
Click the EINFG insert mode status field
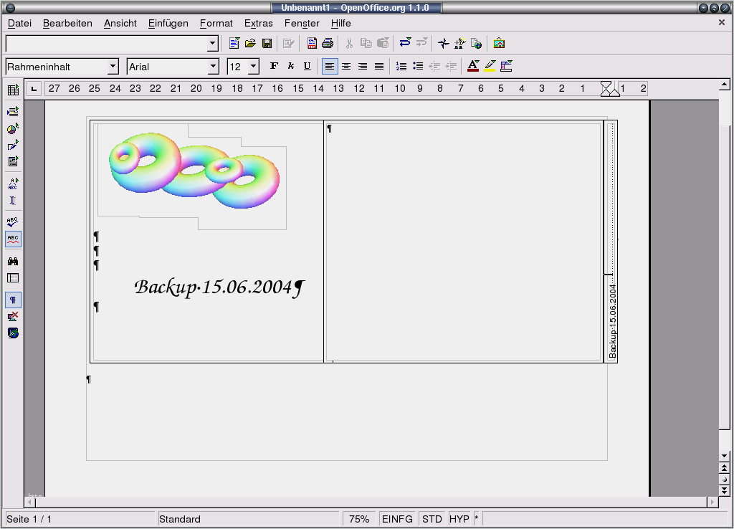click(397, 519)
